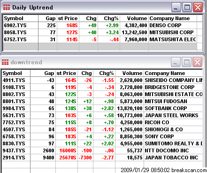Image resolution: width=207 pixels, height=173 pixels.
Task: Sort Daily Uptrend by Symbol column header
Action: 21,18
